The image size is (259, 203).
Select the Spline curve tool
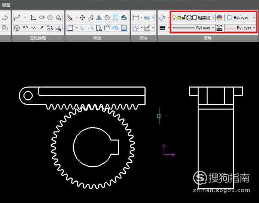click(x=17, y=17)
